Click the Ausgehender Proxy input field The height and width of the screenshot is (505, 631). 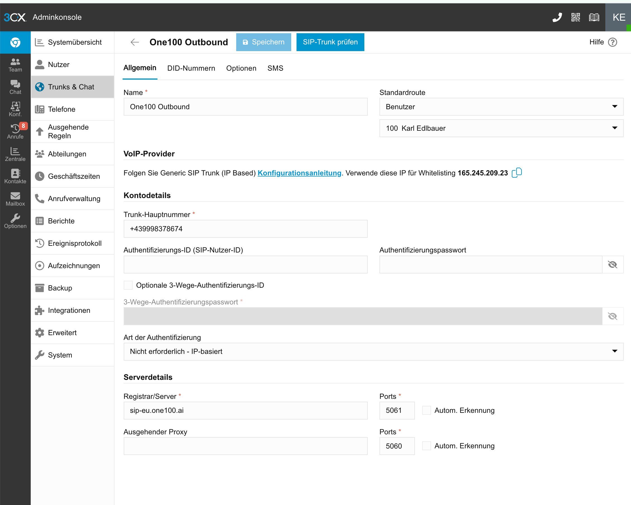pyautogui.click(x=245, y=446)
